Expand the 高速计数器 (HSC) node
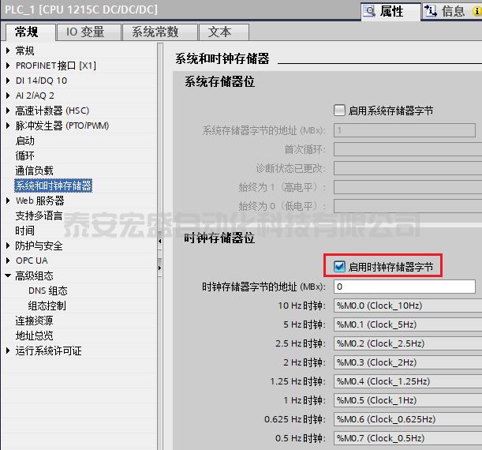The width and height of the screenshot is (482, 450). coord(9,111)
